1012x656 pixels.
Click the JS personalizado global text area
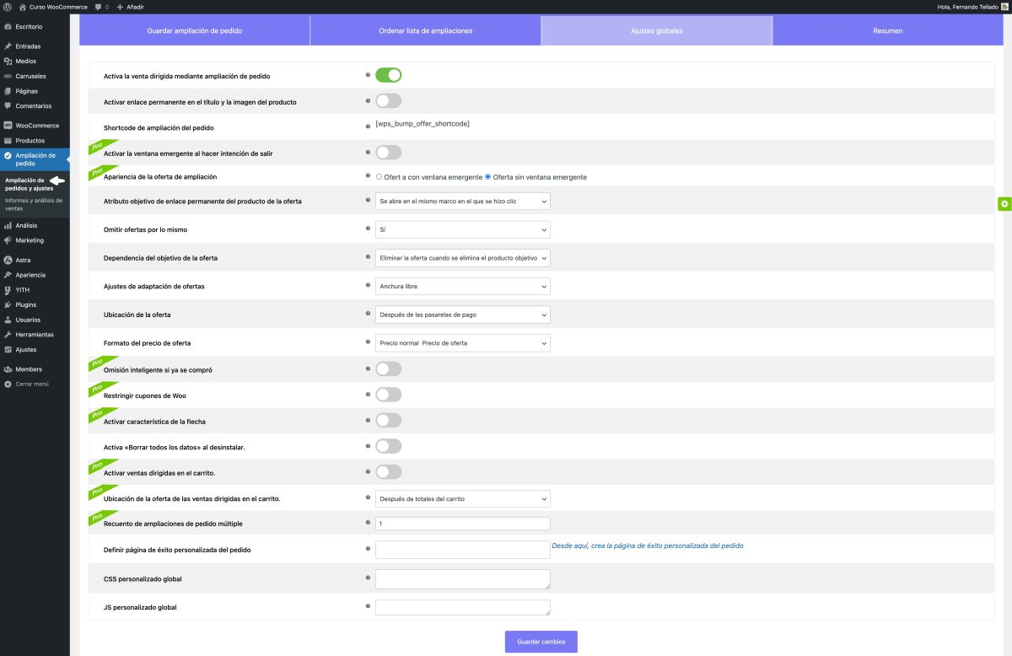pos(462,607)
